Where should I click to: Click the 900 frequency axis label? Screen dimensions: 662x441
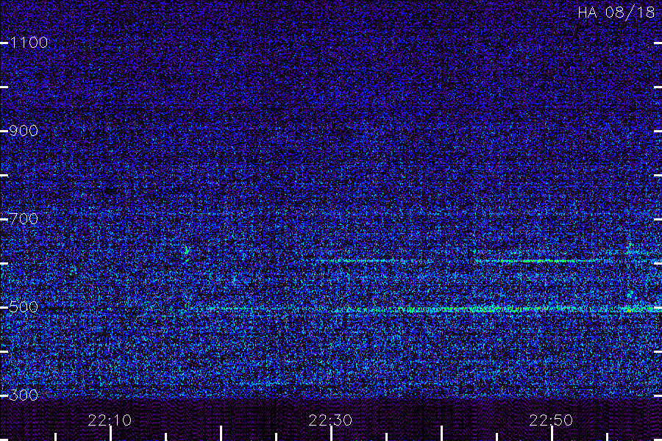pyautogui.click(x=24, y=130)
